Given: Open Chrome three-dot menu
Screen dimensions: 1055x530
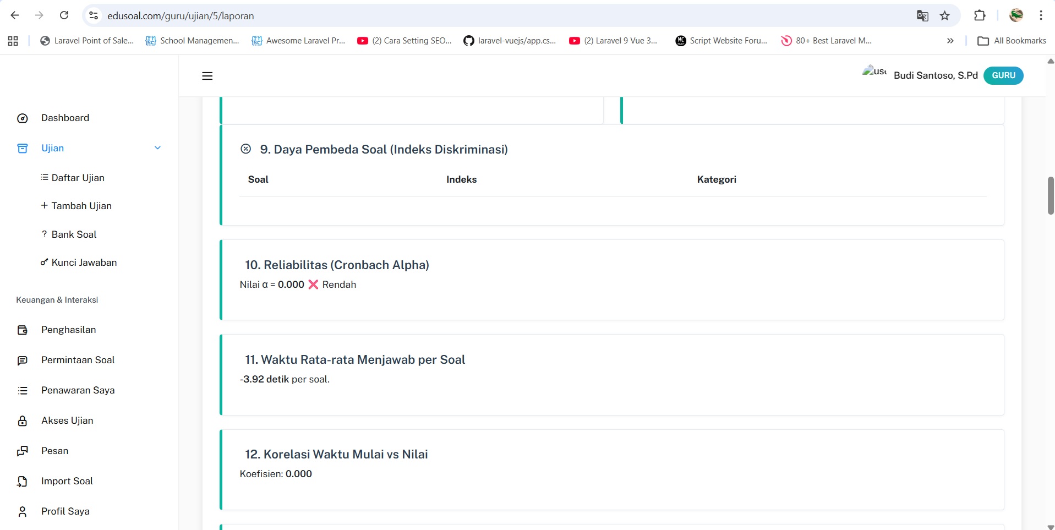Looking at the screenshot, I should pos(1041,16).
